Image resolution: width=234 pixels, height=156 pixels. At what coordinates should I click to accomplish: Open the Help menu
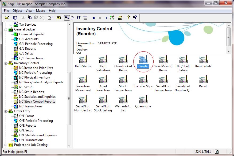point(52,11)
